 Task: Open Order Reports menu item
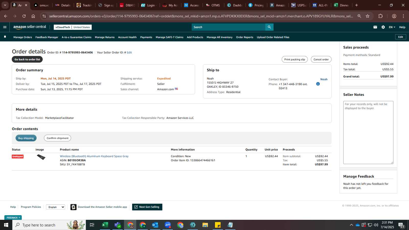coord(245,37)
